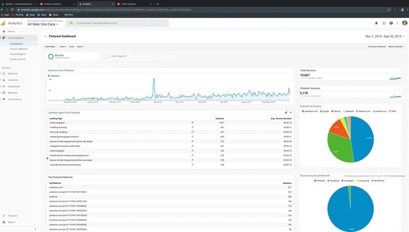
Task: Click the Admin gear icon
Action: 4,223
